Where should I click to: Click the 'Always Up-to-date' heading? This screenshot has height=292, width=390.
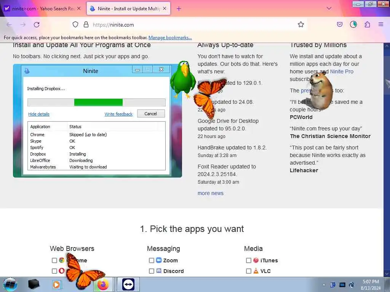tap(225, 45)
